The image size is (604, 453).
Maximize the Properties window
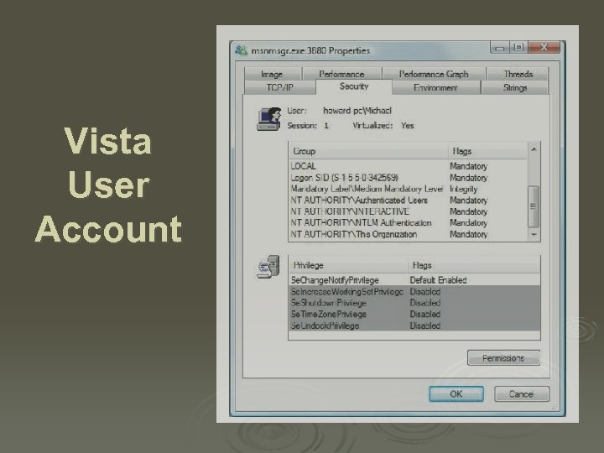pyautogui.click(x=519, y=47)
